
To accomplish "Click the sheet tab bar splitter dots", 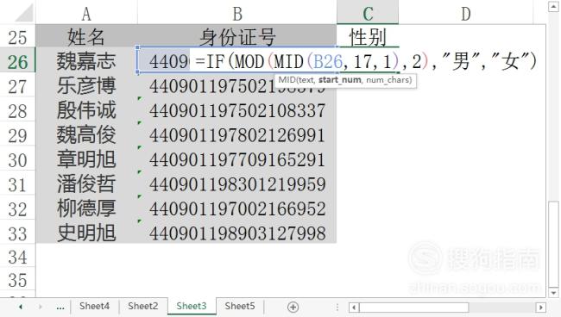I will click(337, 307).
